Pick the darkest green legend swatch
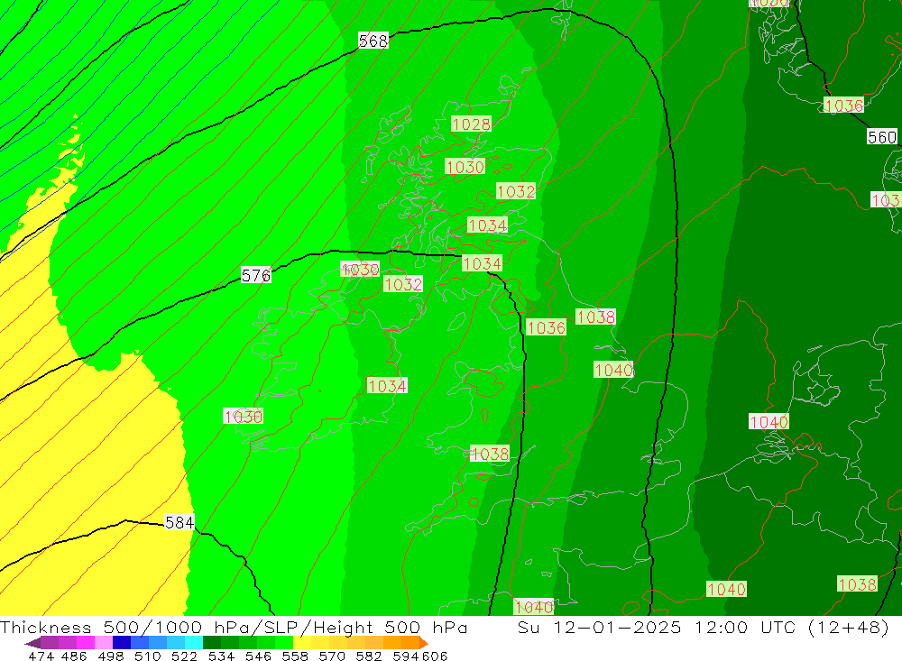This screenshot has height=661, width=902. point(212,643)
